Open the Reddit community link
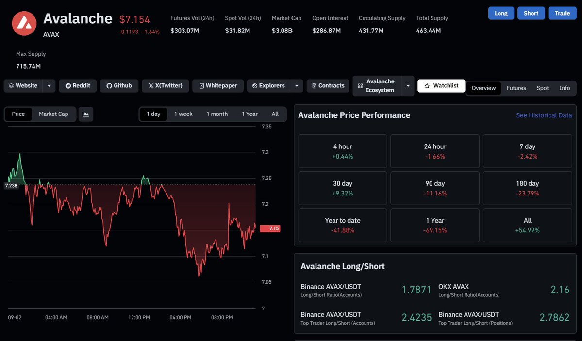This screenshot has height=341, width=582. tap(78, 86)
